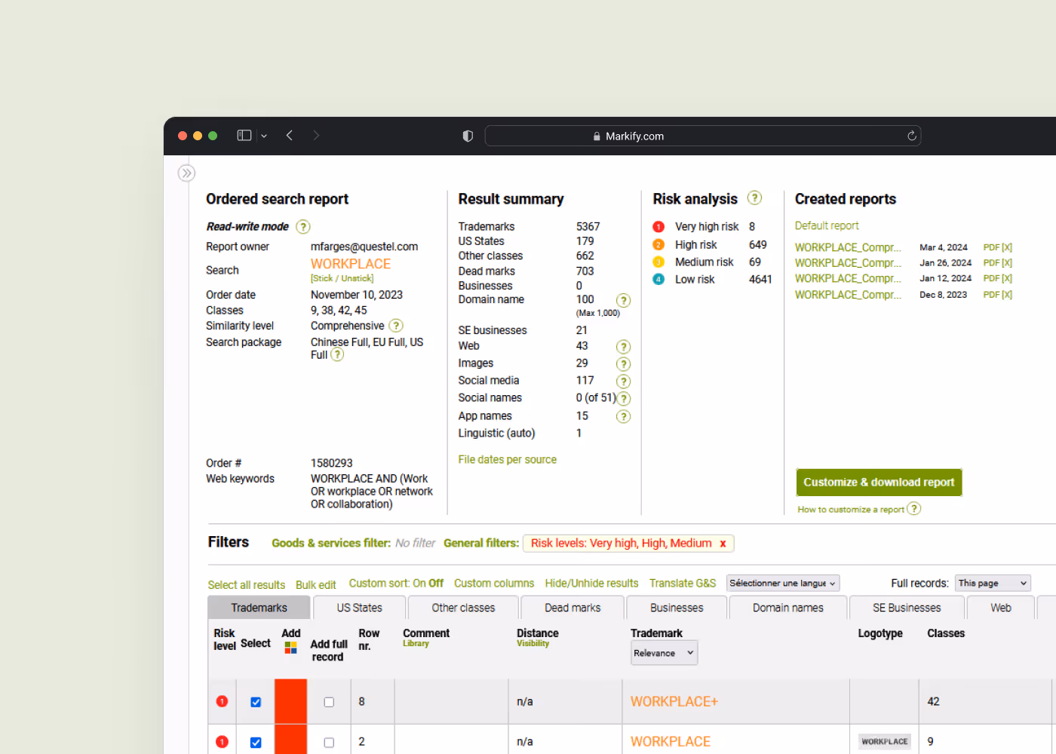Toggle Custom sort Off
Viewport: 1056px width, 754px height.
(x=436, y=583)
